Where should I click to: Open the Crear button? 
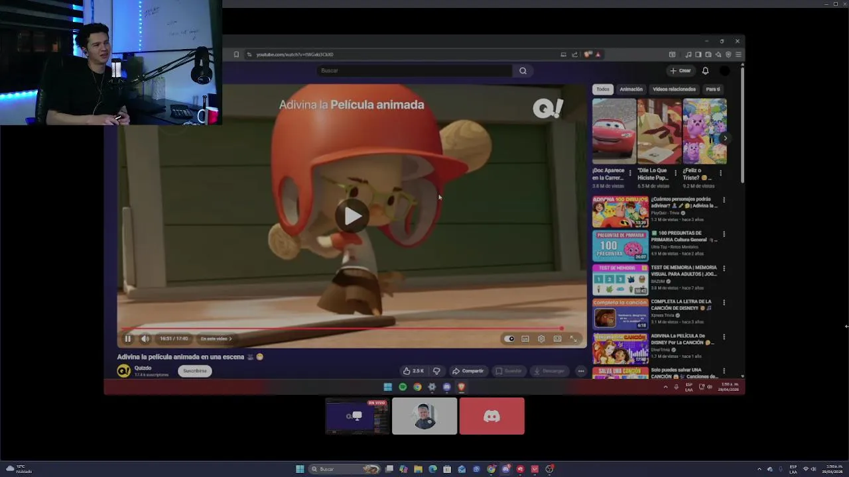click(x=681, y=71)
